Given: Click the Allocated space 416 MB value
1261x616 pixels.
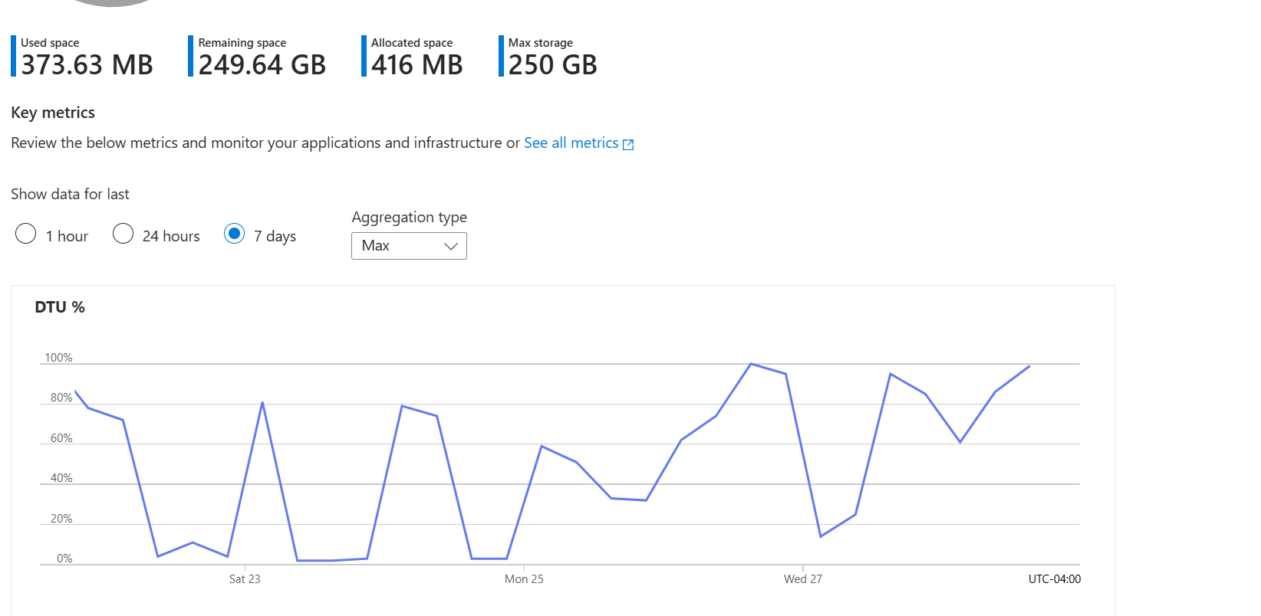Looking at the screenshot, I should tap(416, 65).
